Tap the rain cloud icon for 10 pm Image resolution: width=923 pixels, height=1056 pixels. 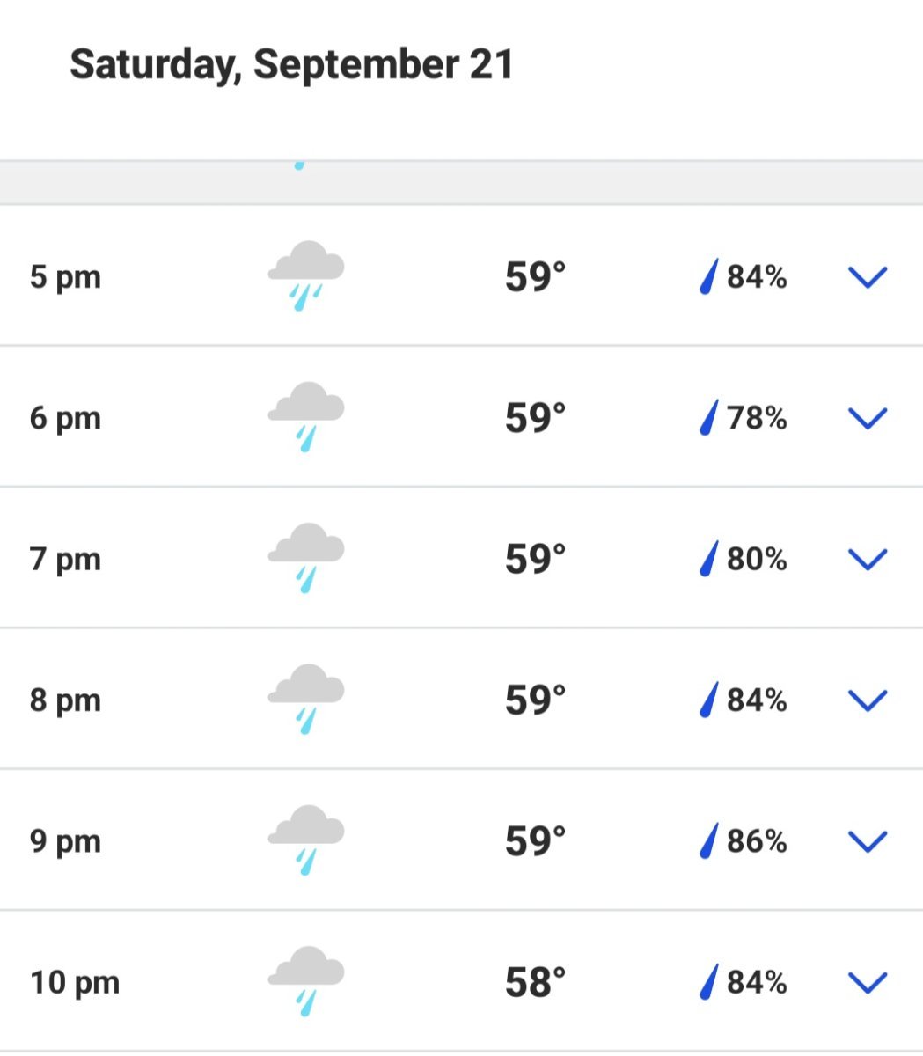[x=305, y=981]
